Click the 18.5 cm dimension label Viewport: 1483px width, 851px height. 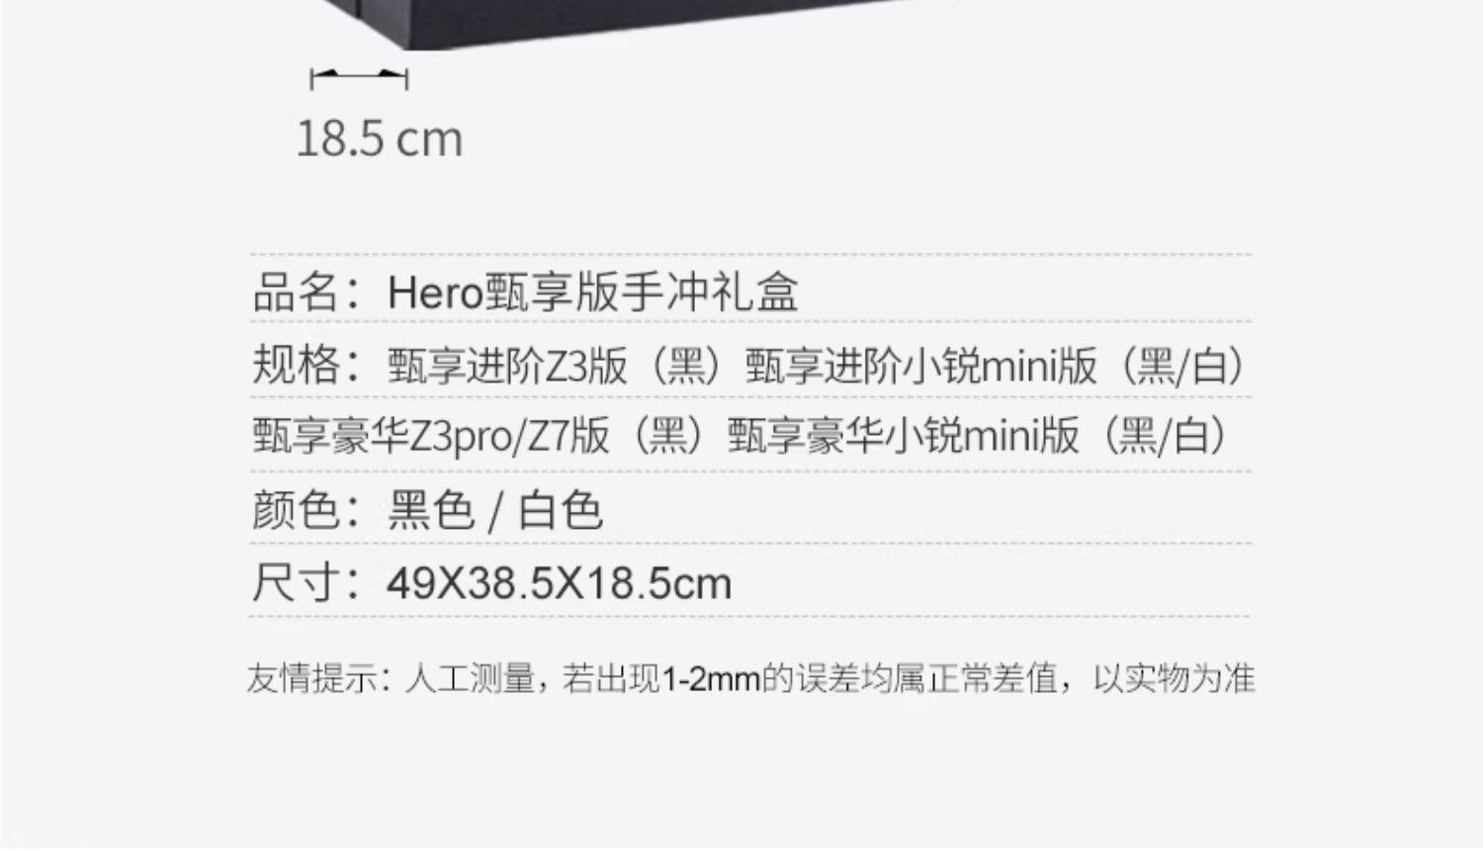[379, 138]
